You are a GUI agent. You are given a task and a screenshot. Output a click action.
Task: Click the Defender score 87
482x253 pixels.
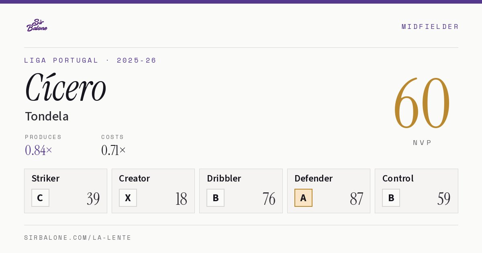[356, 199]
